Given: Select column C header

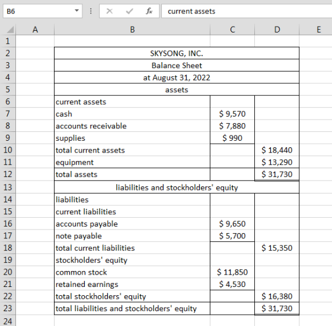Looking at the screenshot, I should [232, 30].
